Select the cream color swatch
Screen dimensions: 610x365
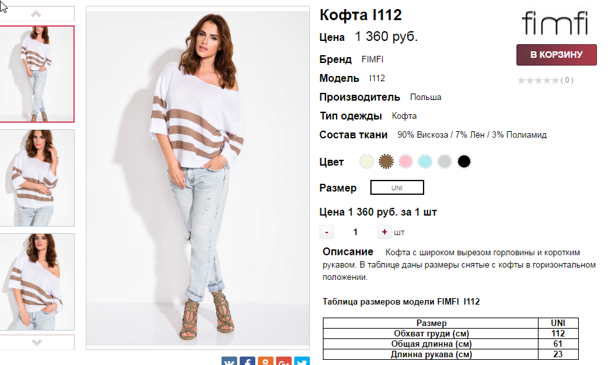[366, 162]
